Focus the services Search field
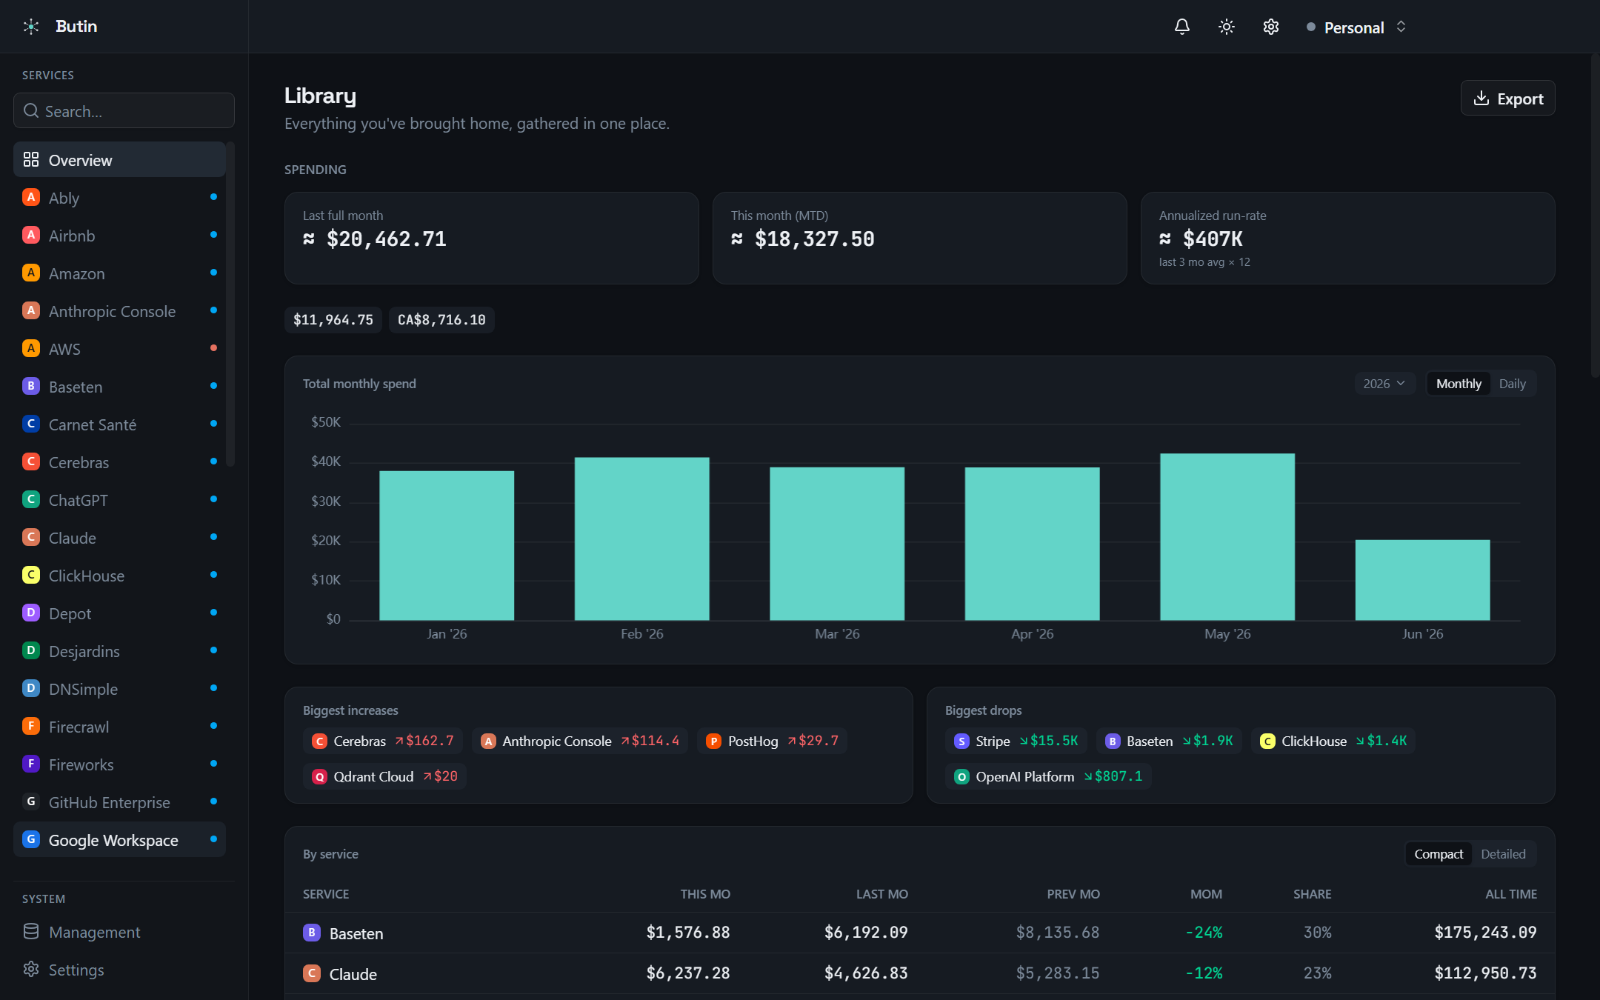This screenshot has height=1000, width=1600. point(124,111)
